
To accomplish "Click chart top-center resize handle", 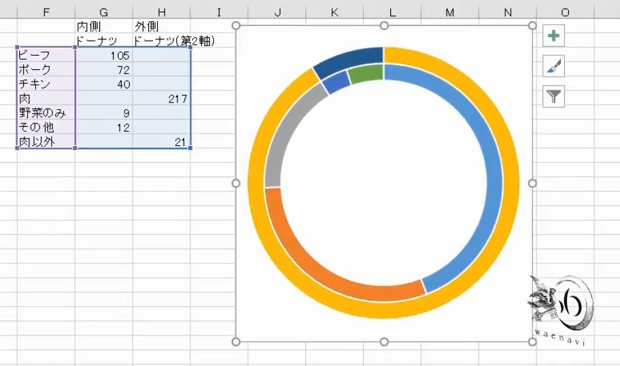I will [x=384, y=26].
